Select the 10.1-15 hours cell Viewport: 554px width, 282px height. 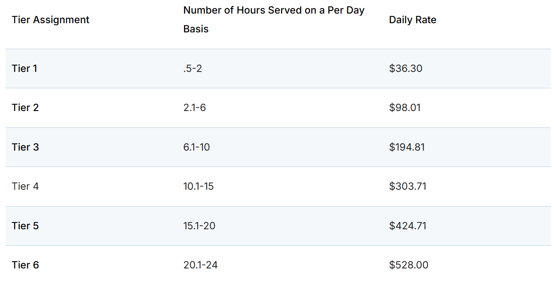[x=198, y=186]
